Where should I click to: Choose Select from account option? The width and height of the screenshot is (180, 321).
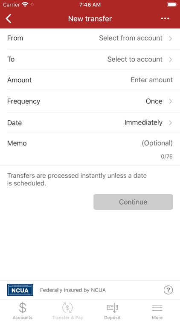pyautogui.click(x=131, y=38)
